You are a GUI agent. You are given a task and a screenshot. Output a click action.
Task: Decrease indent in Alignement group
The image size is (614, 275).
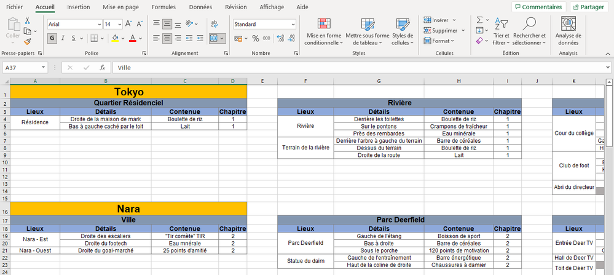[x=189, y=38]
